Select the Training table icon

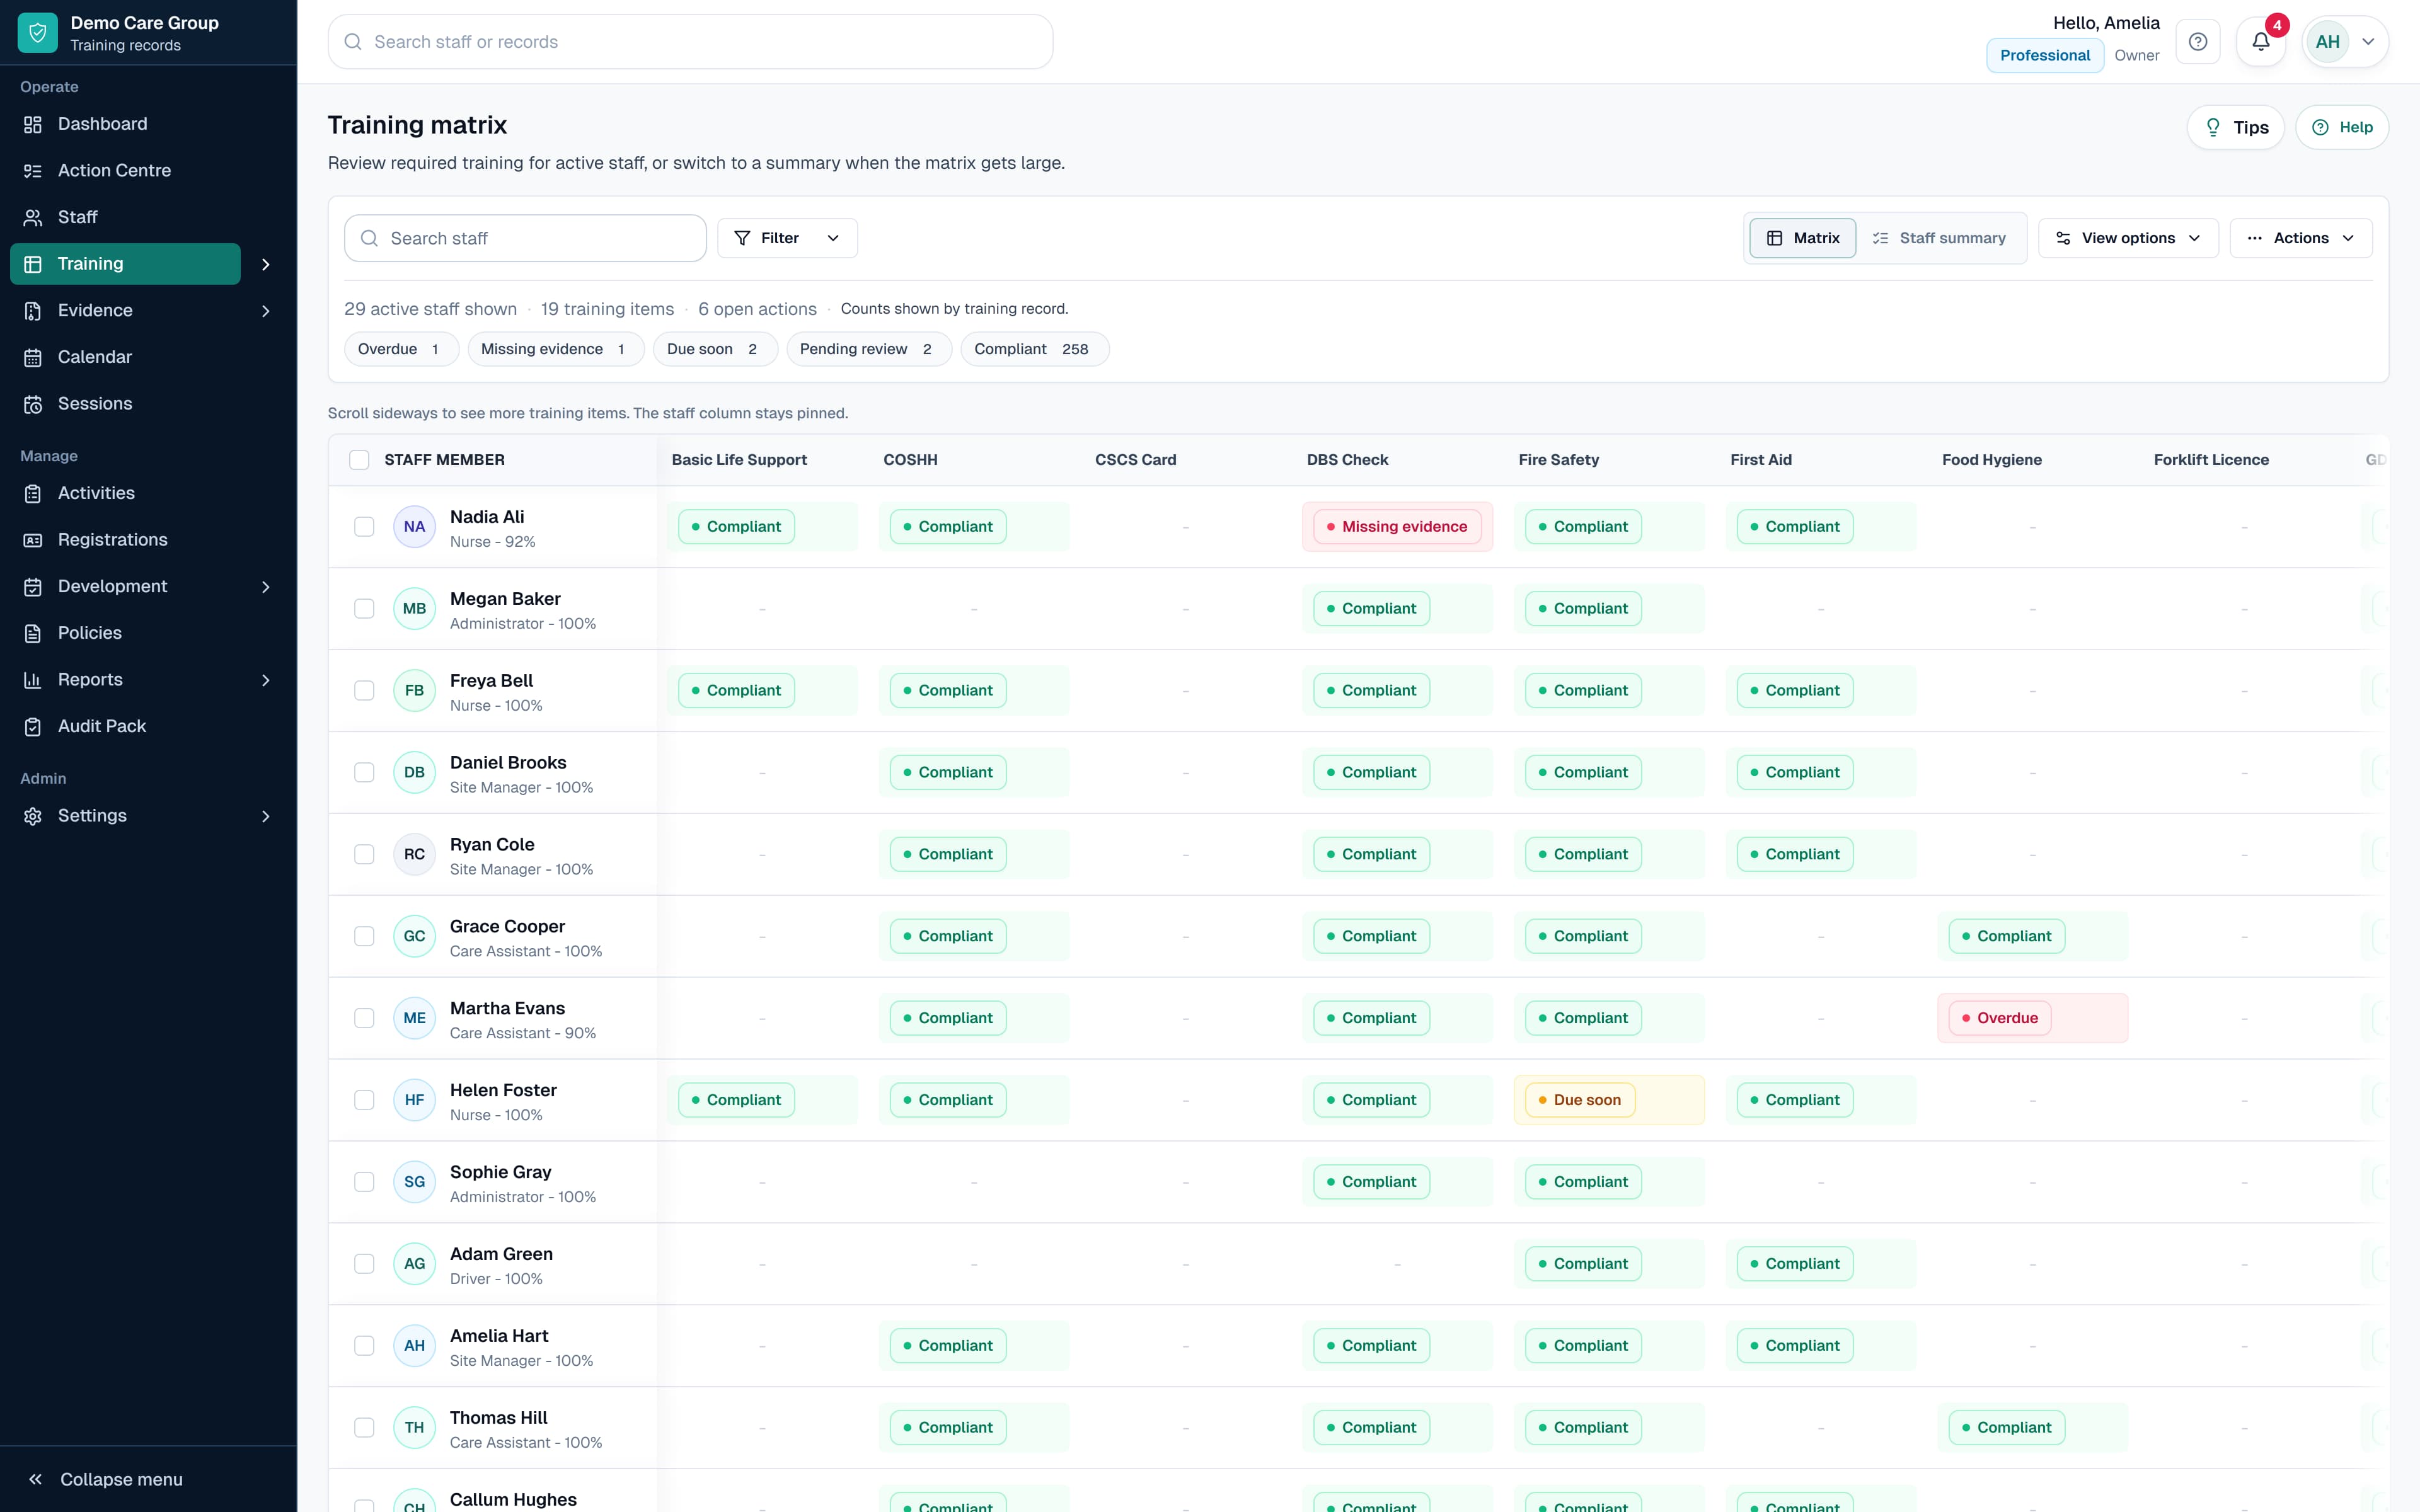[x=33, y=264]
